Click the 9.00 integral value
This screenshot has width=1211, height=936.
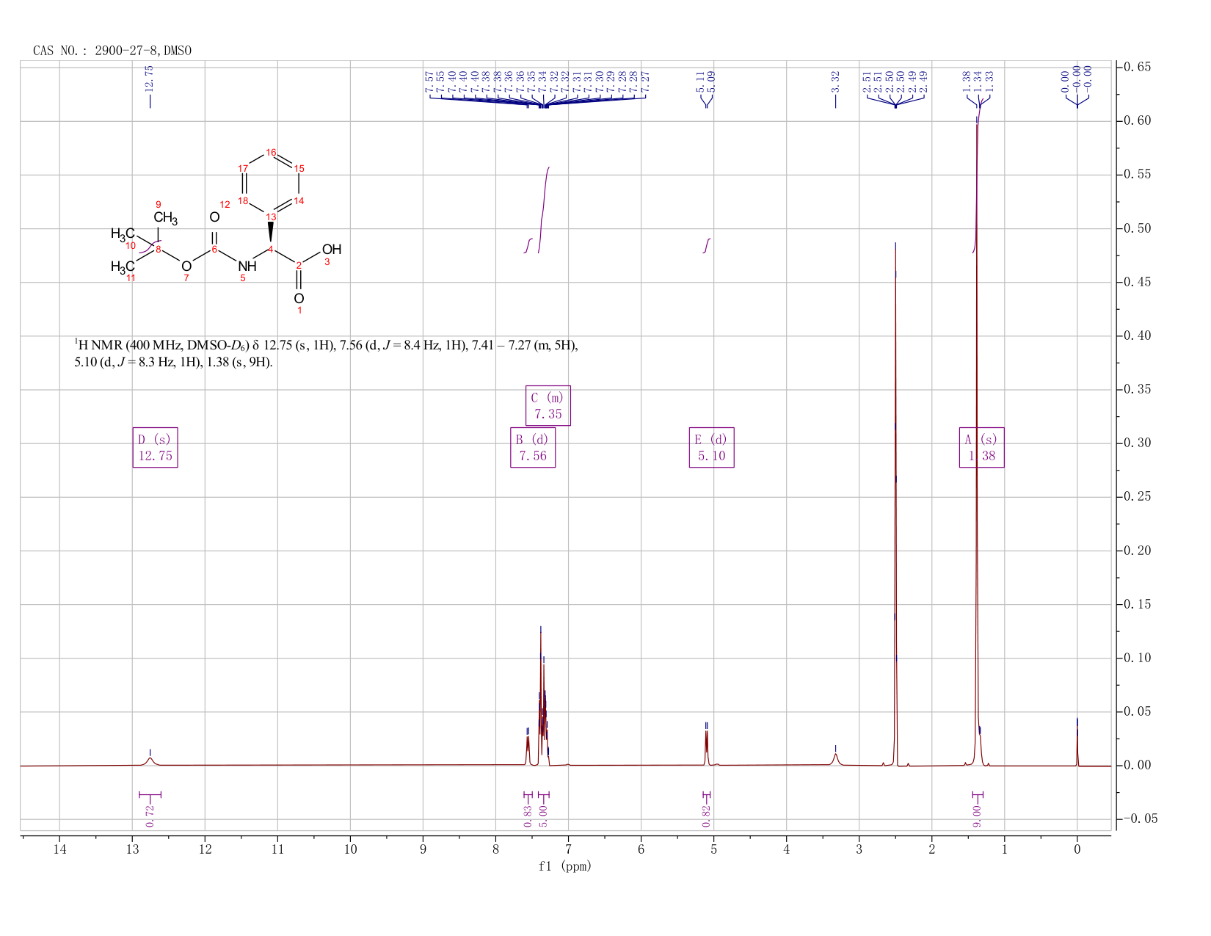pyautogui.click(x=977, y=816)
